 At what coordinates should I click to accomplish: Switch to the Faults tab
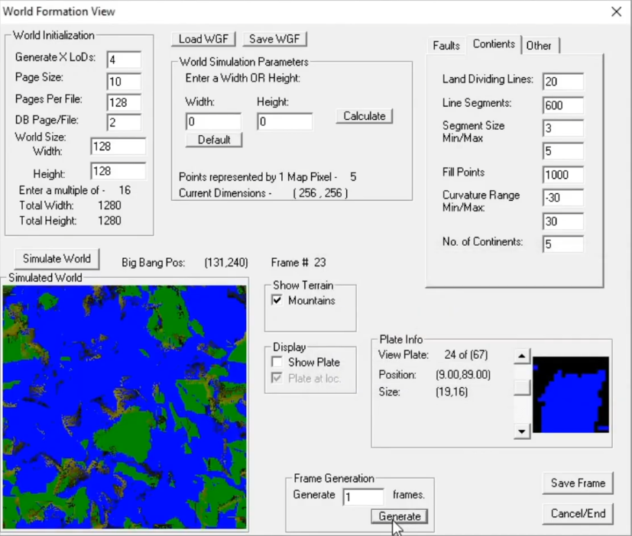tap(446, 46)
